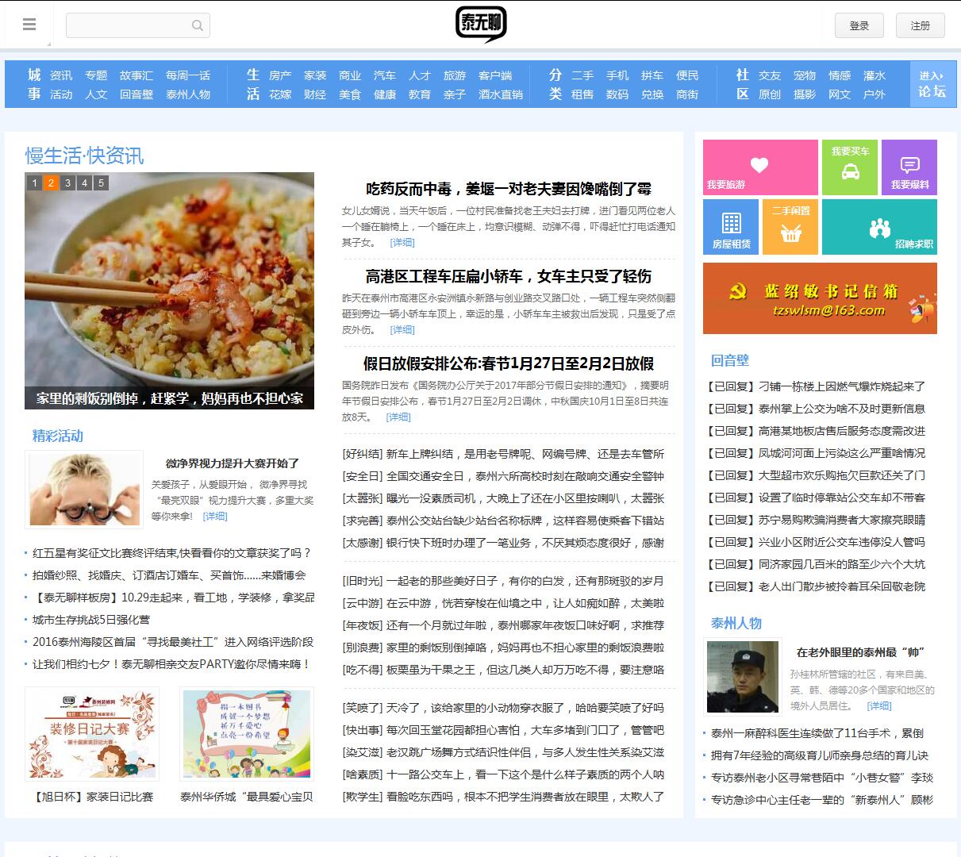Open [笑喷了] 天冷了 post
This screenshot has height=857, width=961.
pos(504,708)
